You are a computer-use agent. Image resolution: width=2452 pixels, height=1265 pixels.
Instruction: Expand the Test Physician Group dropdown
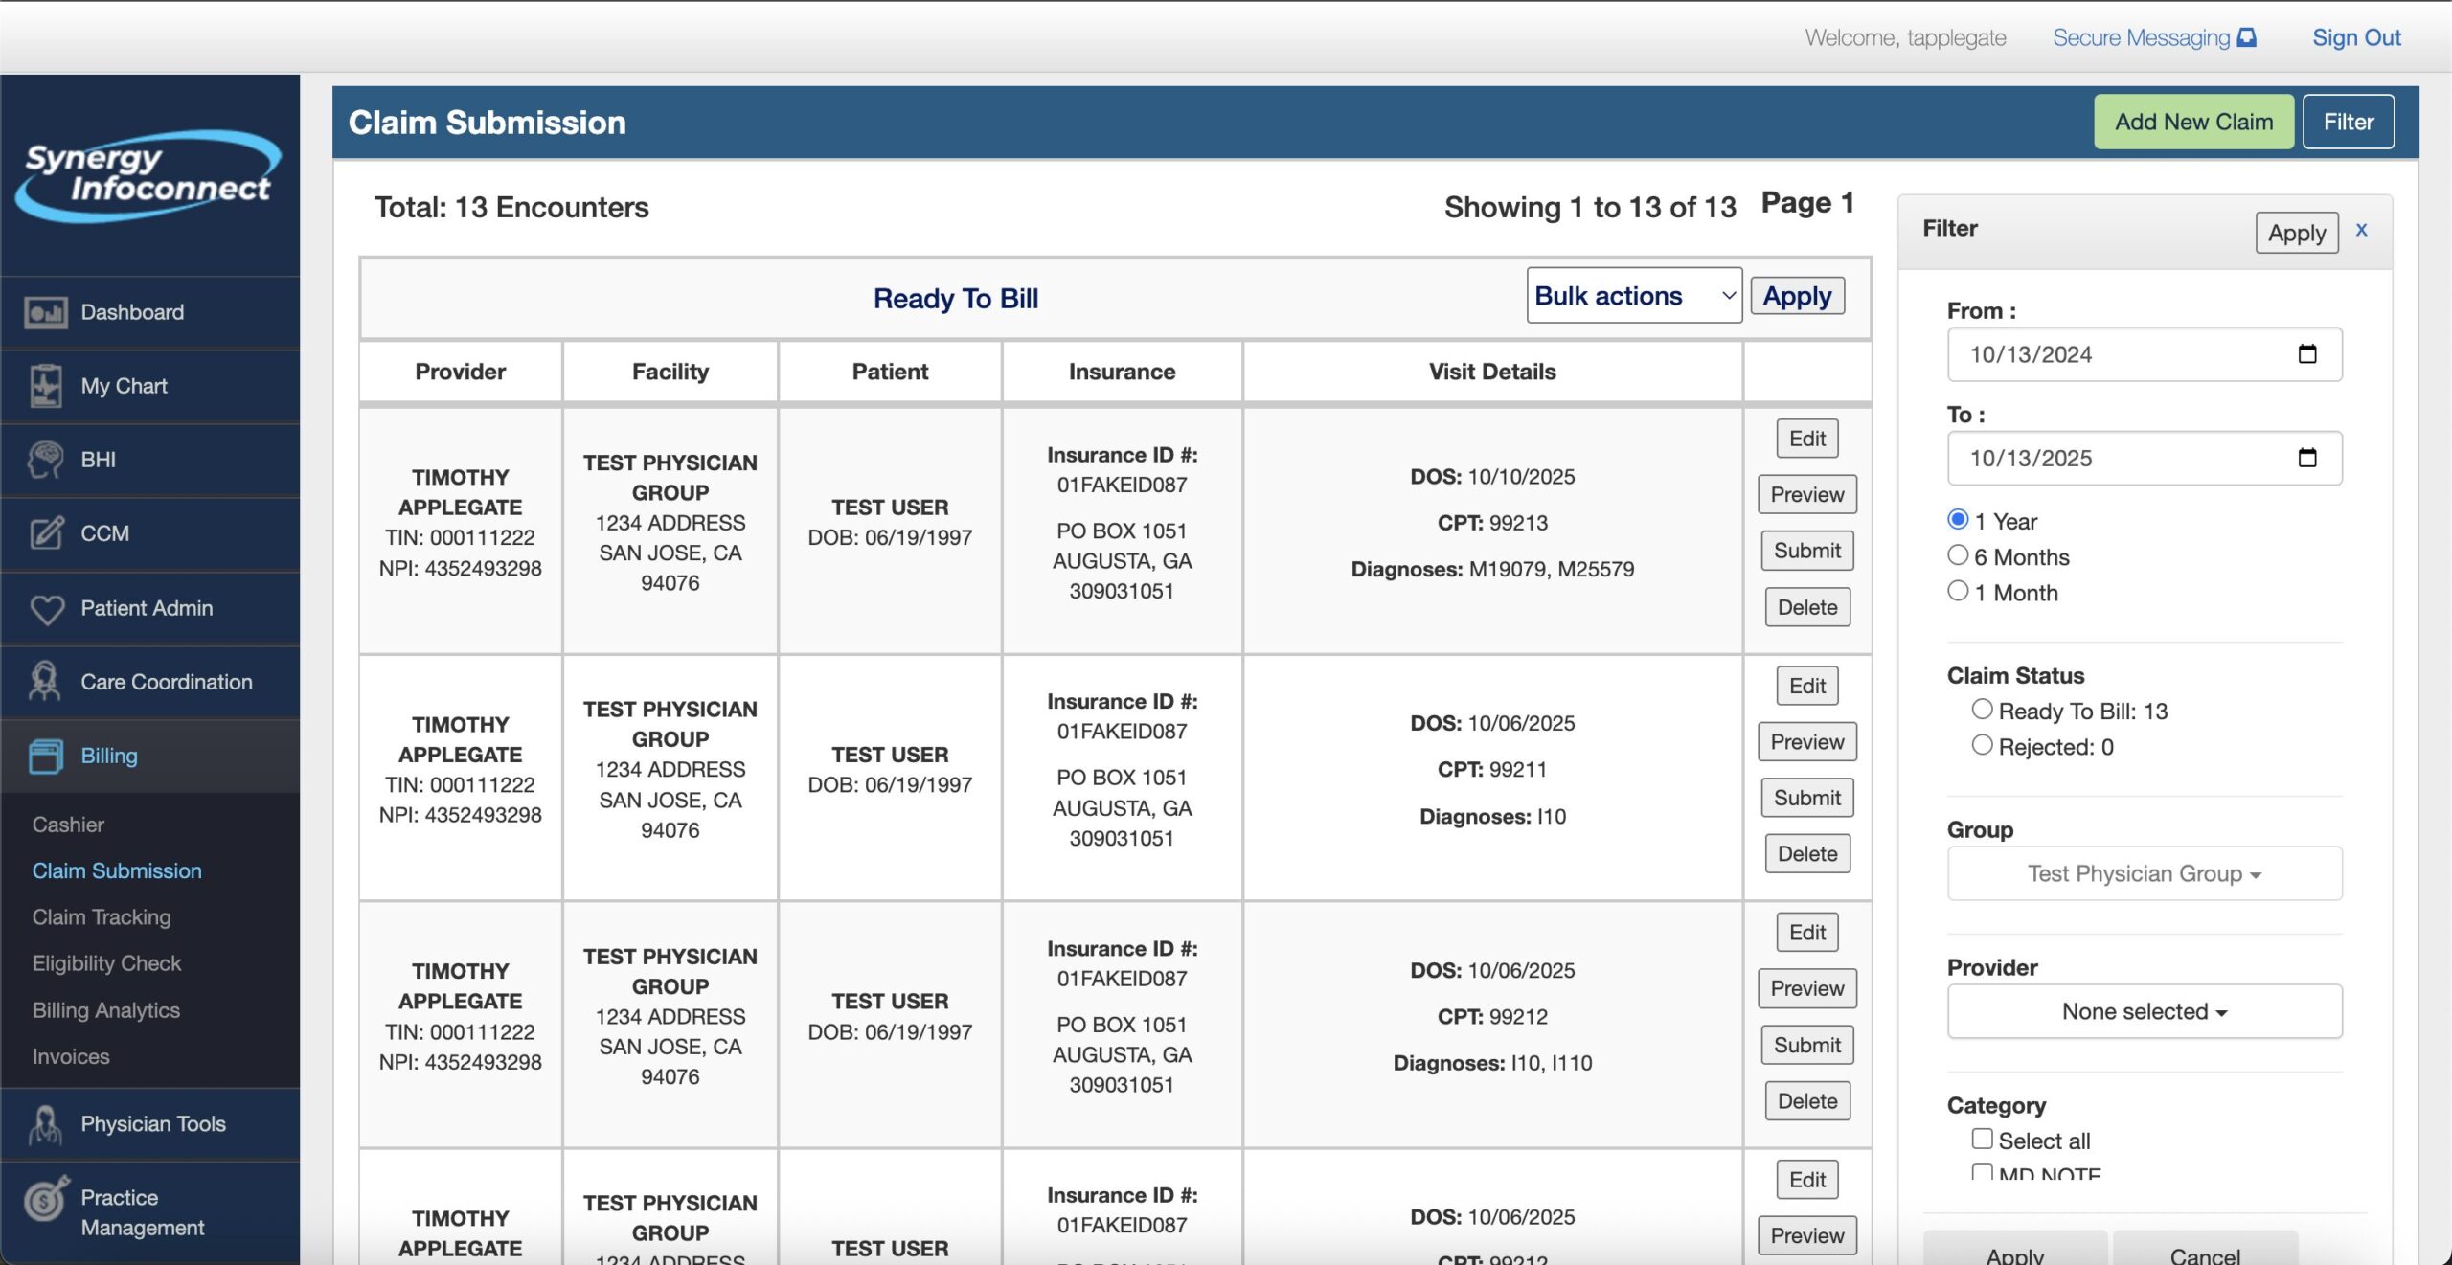tap(2144, 873)
